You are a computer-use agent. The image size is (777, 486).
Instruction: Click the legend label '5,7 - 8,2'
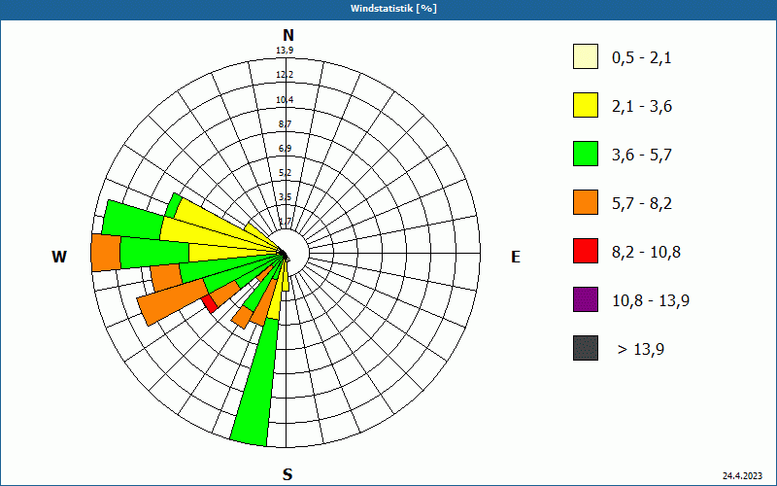pos(642,204)
